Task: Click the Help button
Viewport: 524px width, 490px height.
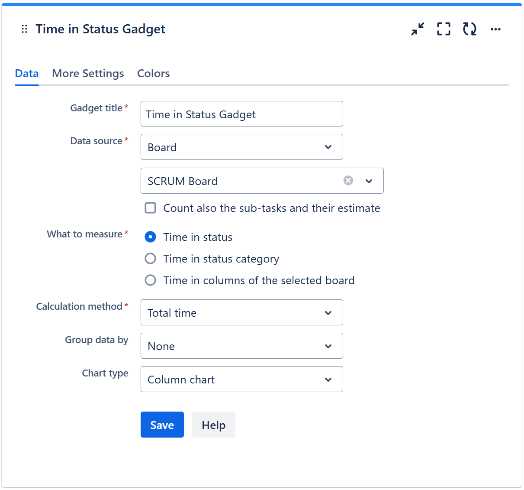Action: coord(213,425)
